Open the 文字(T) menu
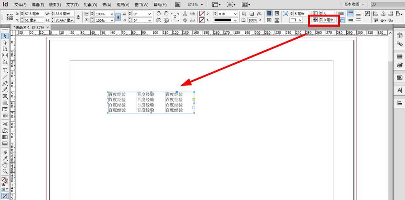405x200 pixels. pyautogui.click(x=72, y=4)
